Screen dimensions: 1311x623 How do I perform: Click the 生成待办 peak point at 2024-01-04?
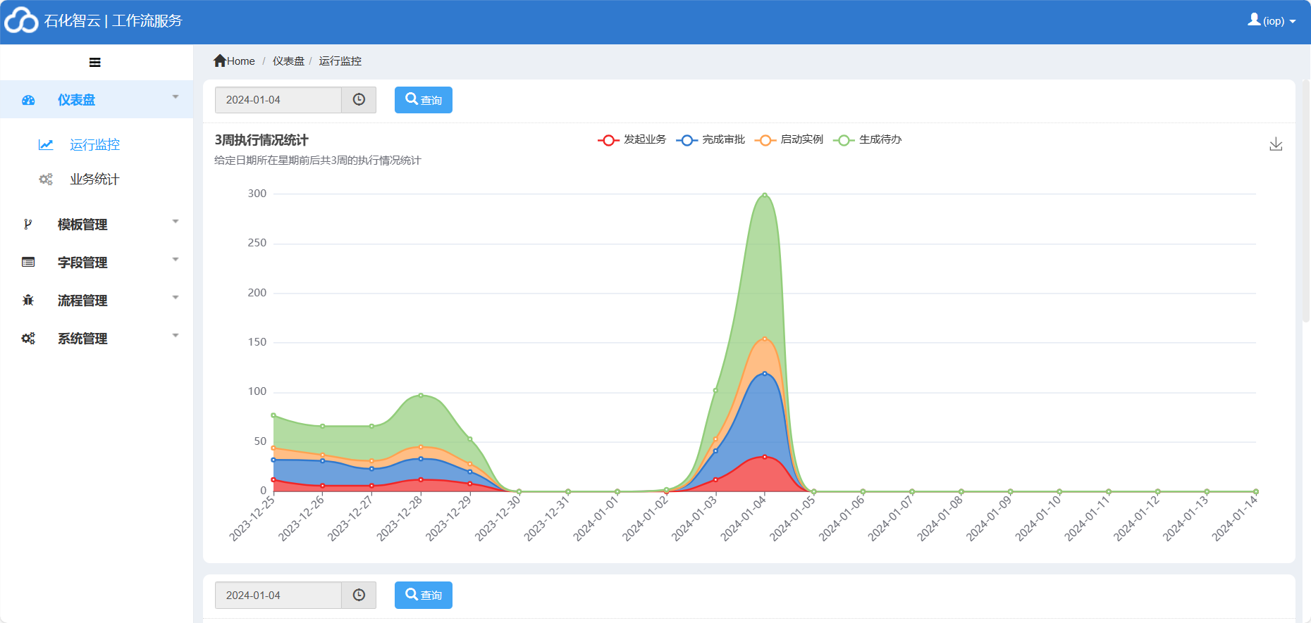[765, 195]
